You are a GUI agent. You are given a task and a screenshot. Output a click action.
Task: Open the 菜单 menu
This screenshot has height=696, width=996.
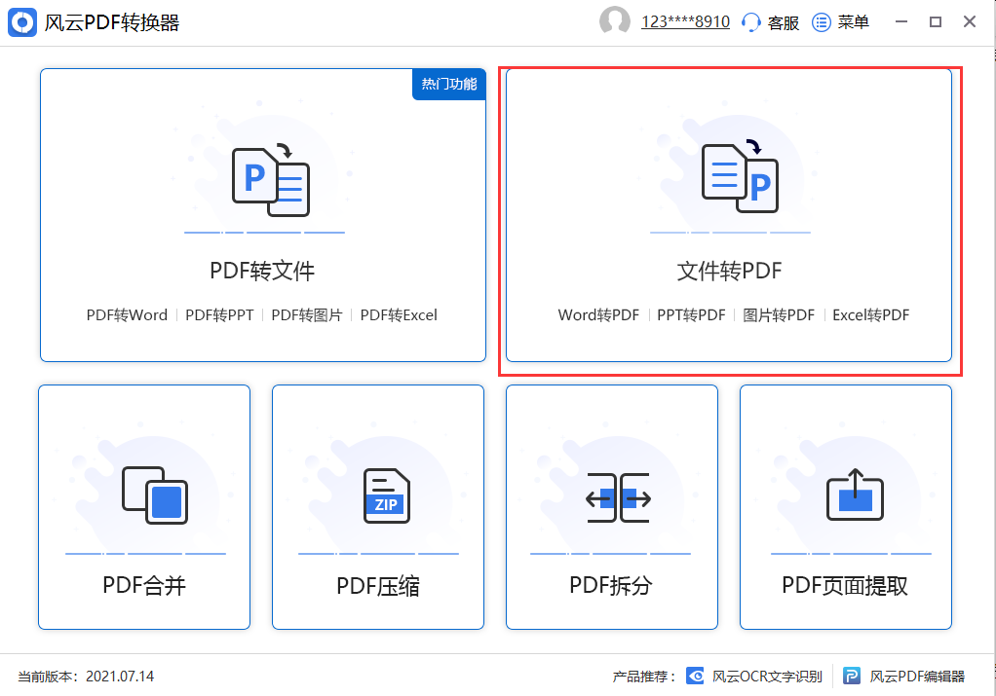point(841,21)
